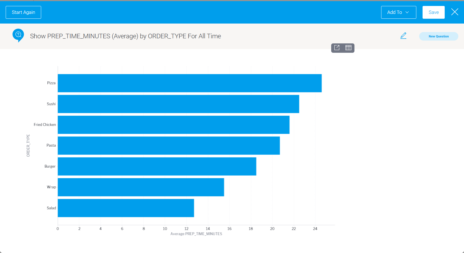The width and height of the screenshot is (464, 253).
Task: Click the chart export arrow icon
Action: coord(337,48)
